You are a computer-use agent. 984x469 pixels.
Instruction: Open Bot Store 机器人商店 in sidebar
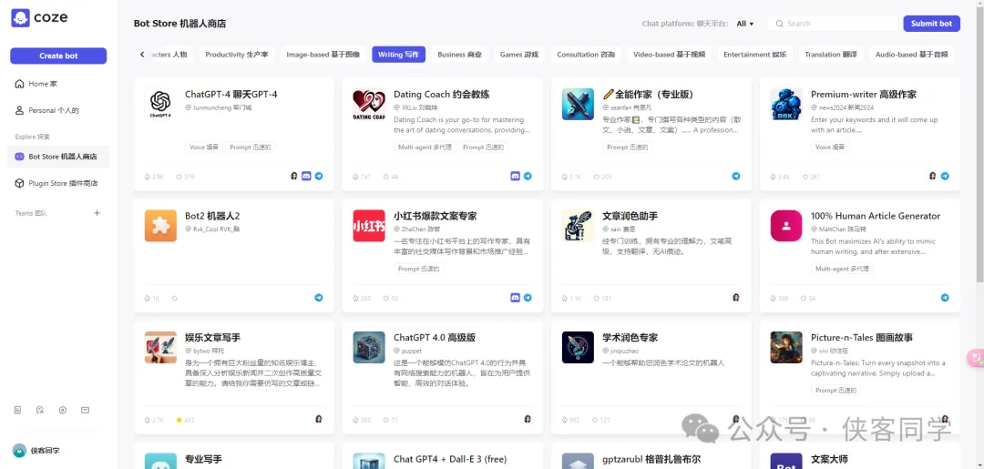point(58,157)
